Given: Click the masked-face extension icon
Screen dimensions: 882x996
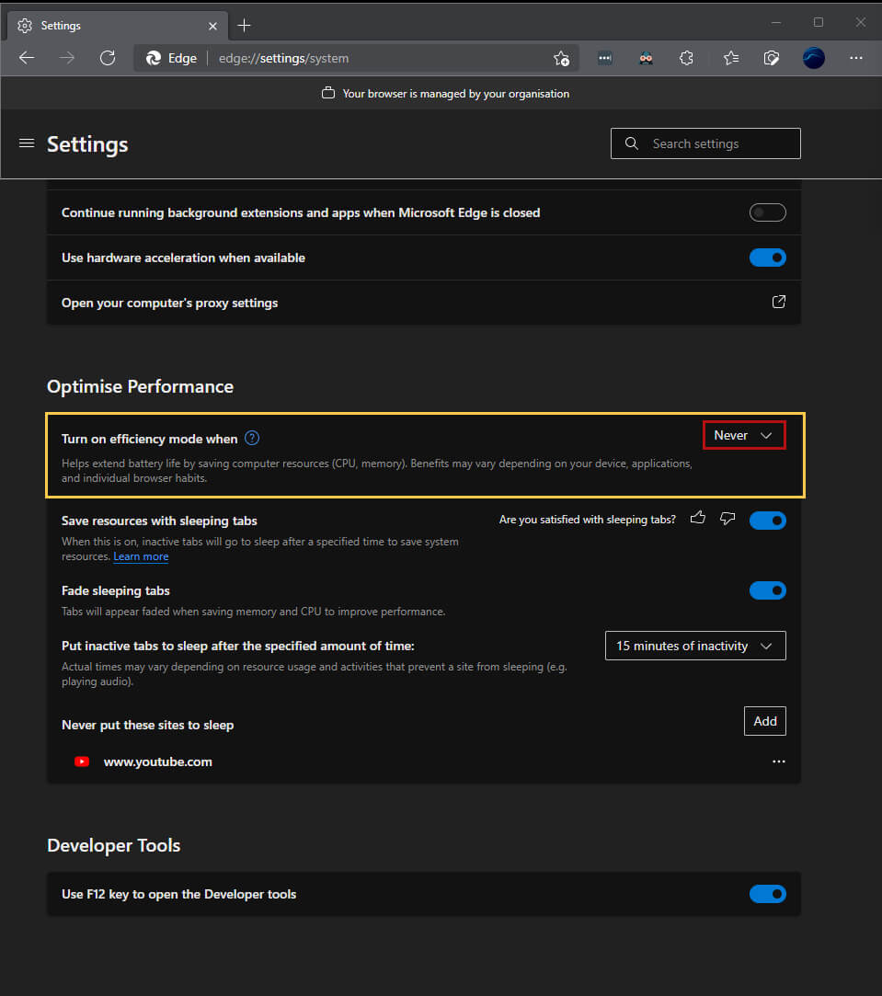Looking at the screenshot, I should [646, 59].
